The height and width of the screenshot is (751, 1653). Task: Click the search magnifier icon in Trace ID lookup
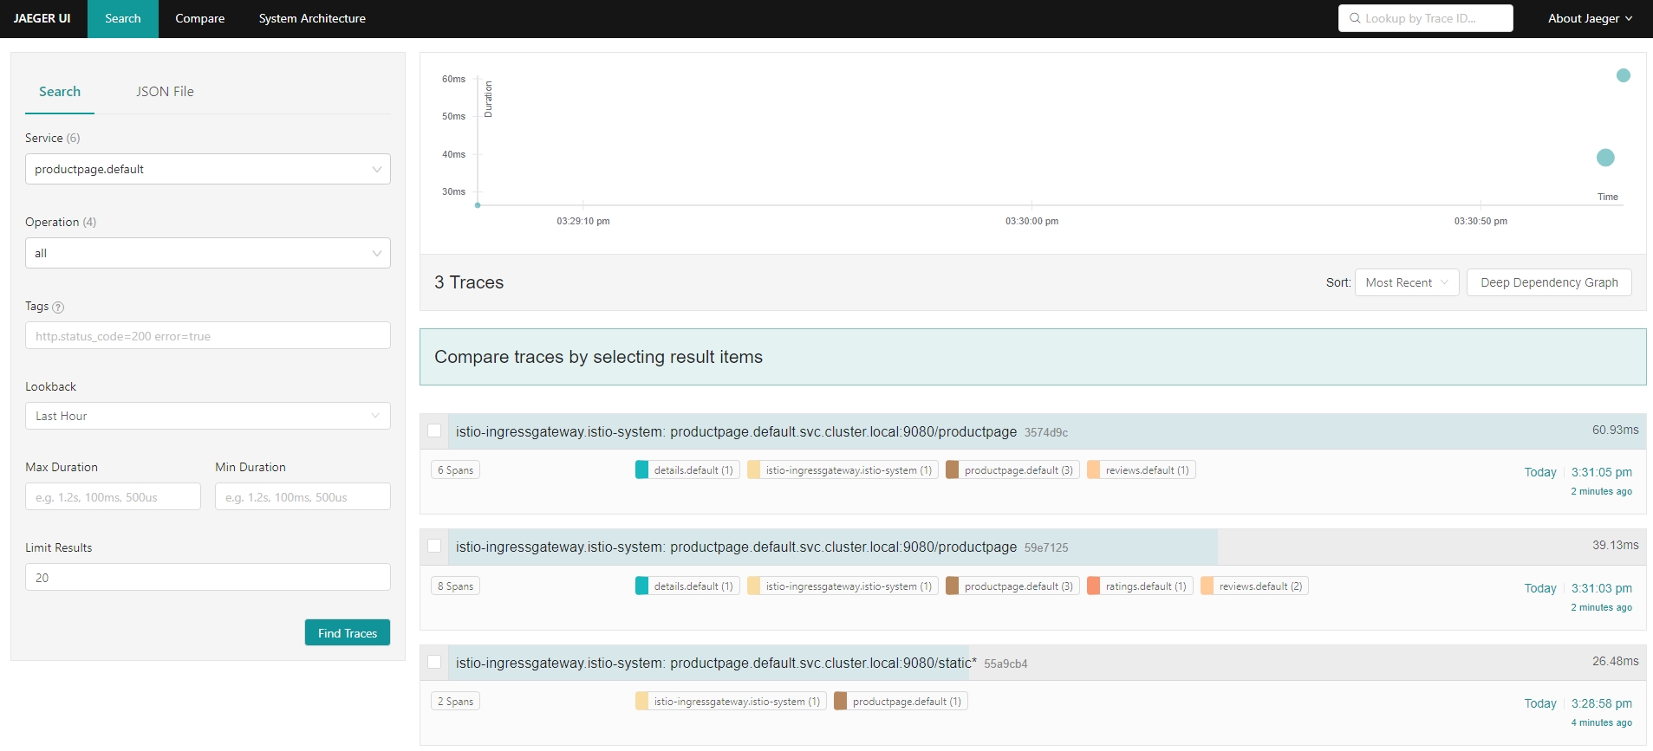(x=1355, y=18)
